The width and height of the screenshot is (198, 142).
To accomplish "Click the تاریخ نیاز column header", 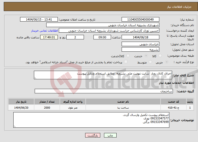I will coord(21,102).
